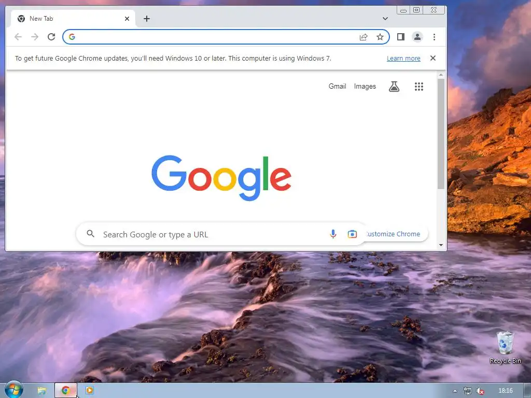Open Windows Explorer from taskbar
531x398 pixels.
click(41, 391)
